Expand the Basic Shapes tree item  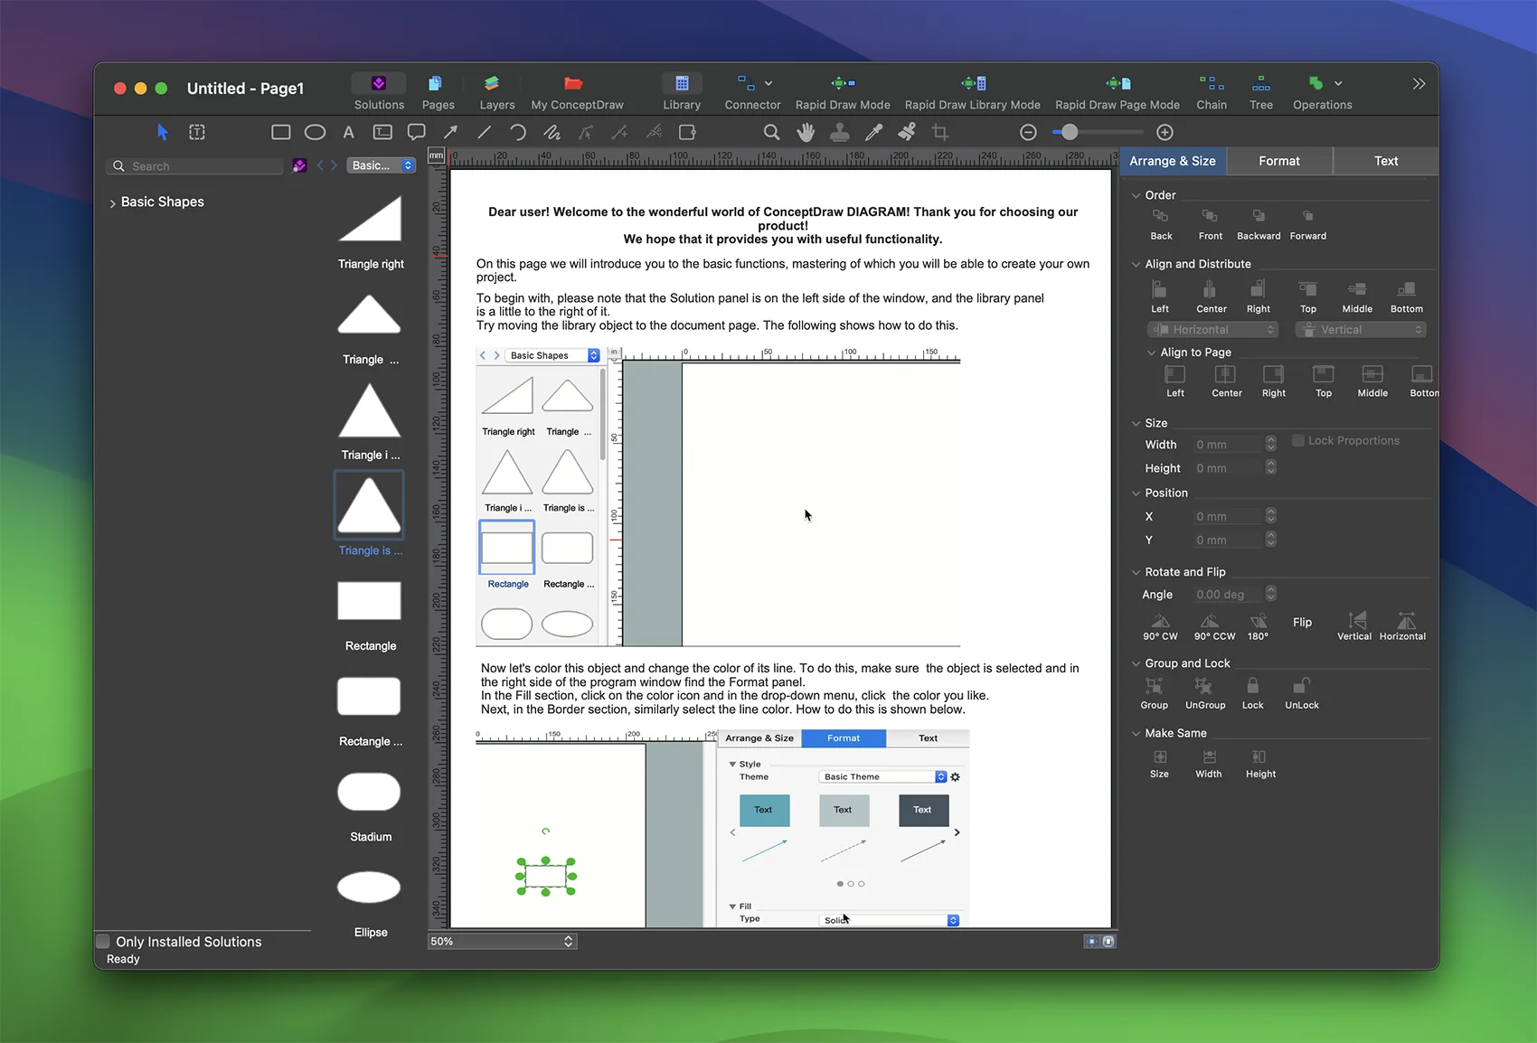112,203
